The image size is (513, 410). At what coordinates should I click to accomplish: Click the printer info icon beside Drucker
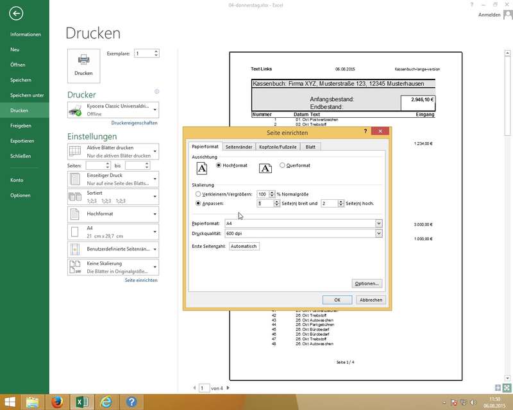point(156,92)
